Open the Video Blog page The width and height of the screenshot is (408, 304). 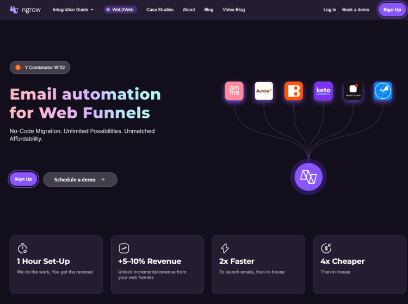(234, 10)
